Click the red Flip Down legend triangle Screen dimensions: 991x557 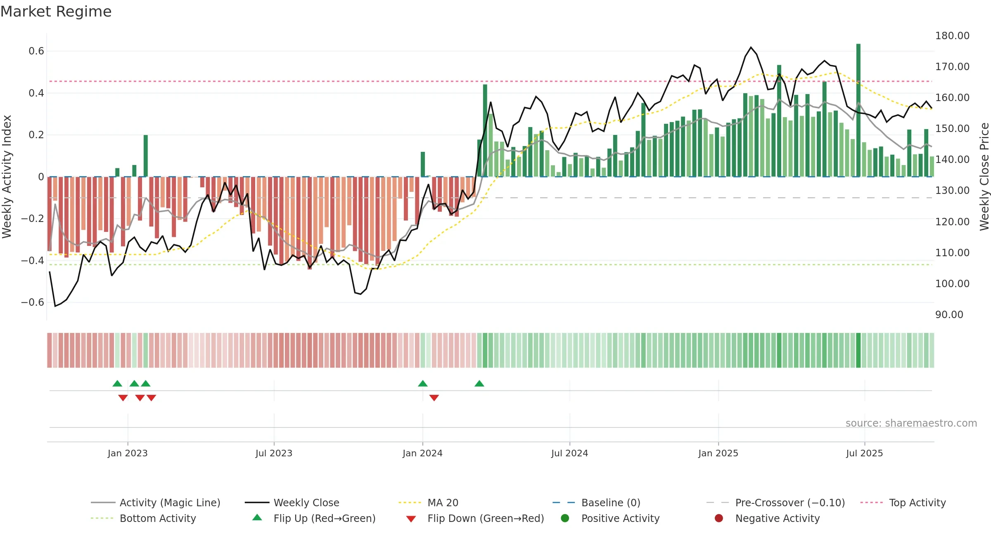click(411, 519)
